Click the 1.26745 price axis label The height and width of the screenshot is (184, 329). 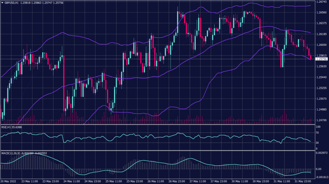(321, 2)
